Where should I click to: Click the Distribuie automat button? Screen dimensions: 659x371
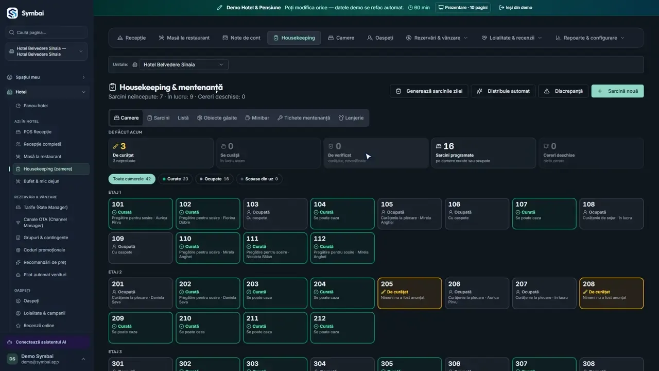point(503,91)
